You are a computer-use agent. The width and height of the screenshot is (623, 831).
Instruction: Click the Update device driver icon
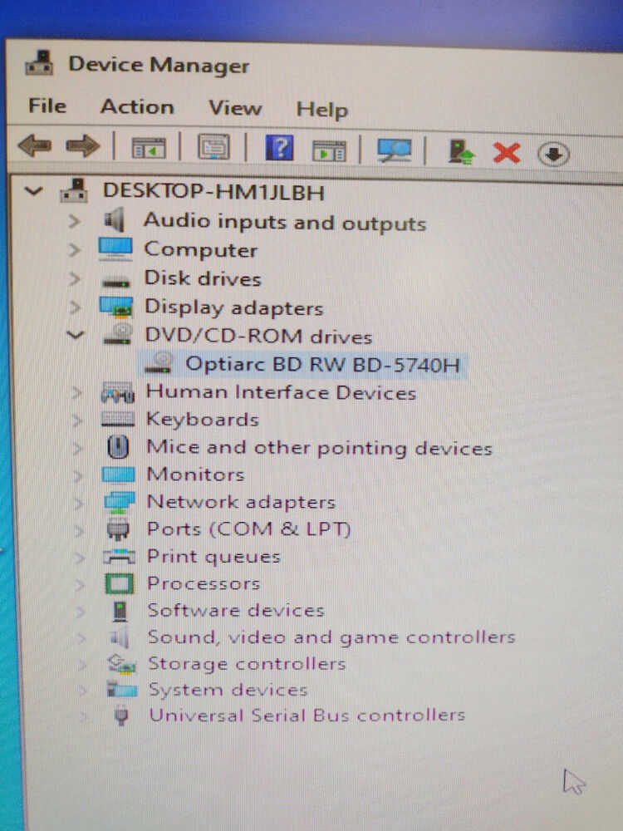(461, 152)
